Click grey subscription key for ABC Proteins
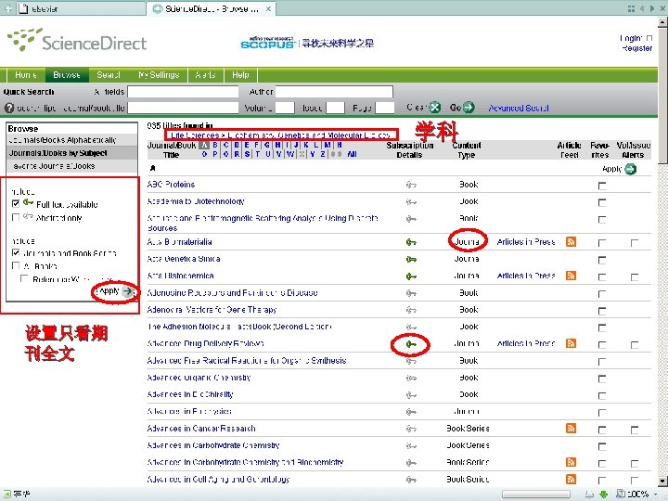Image resolution: width=668 pixels, height=501 pixels. coord(411,185)
